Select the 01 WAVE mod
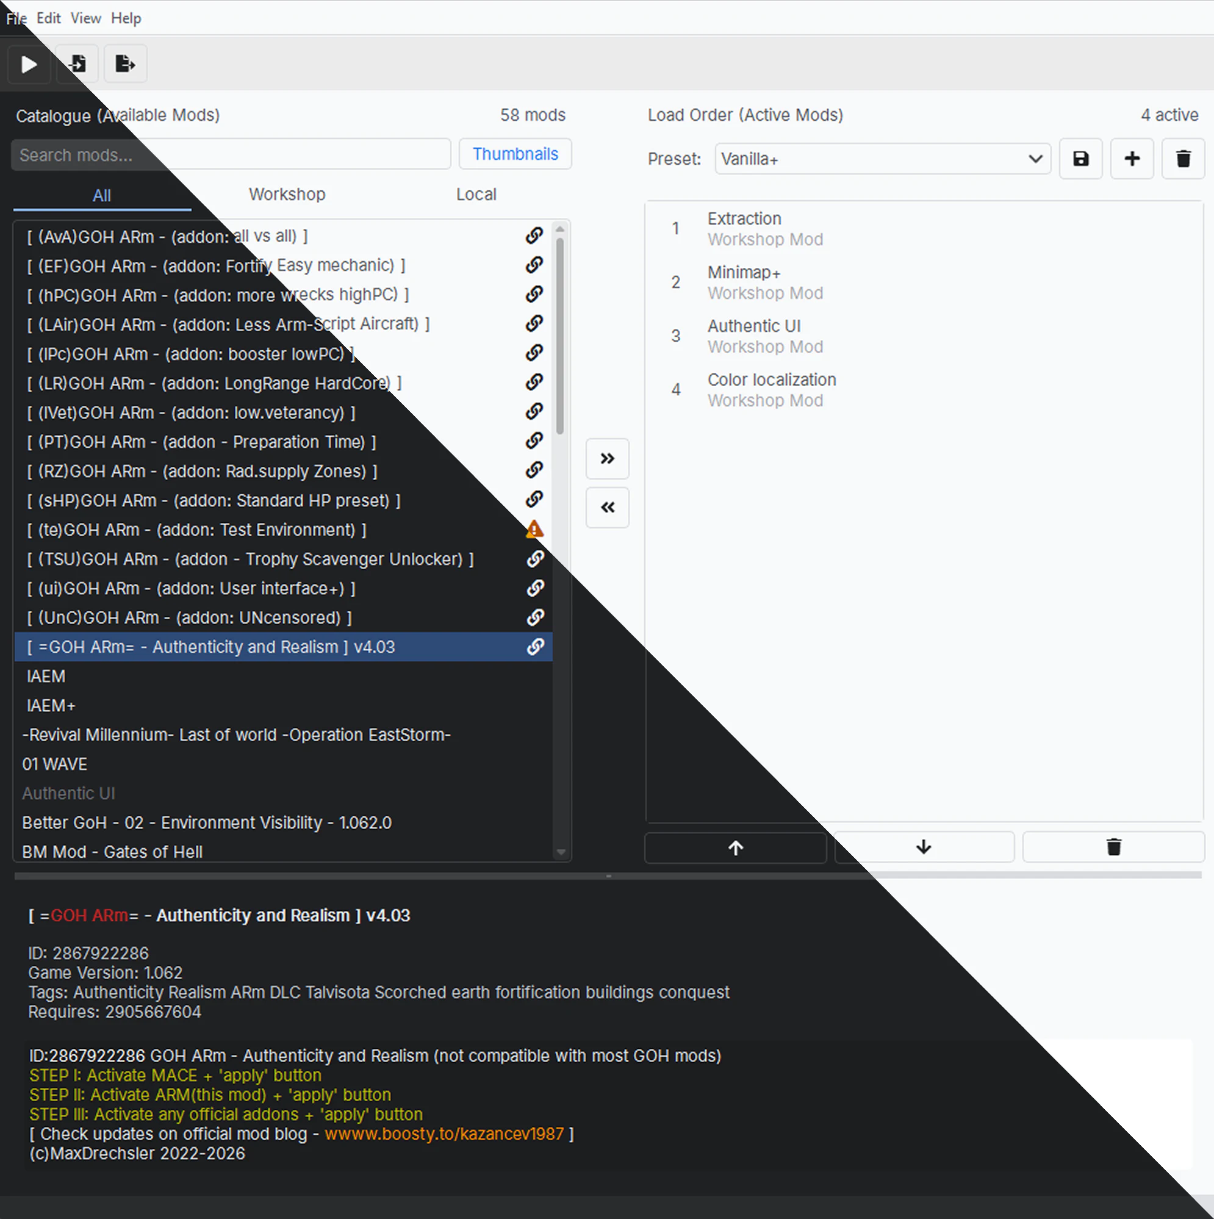Image resolution: width=1214 pixels, height=1219 pixels. (x=283, y=764)
